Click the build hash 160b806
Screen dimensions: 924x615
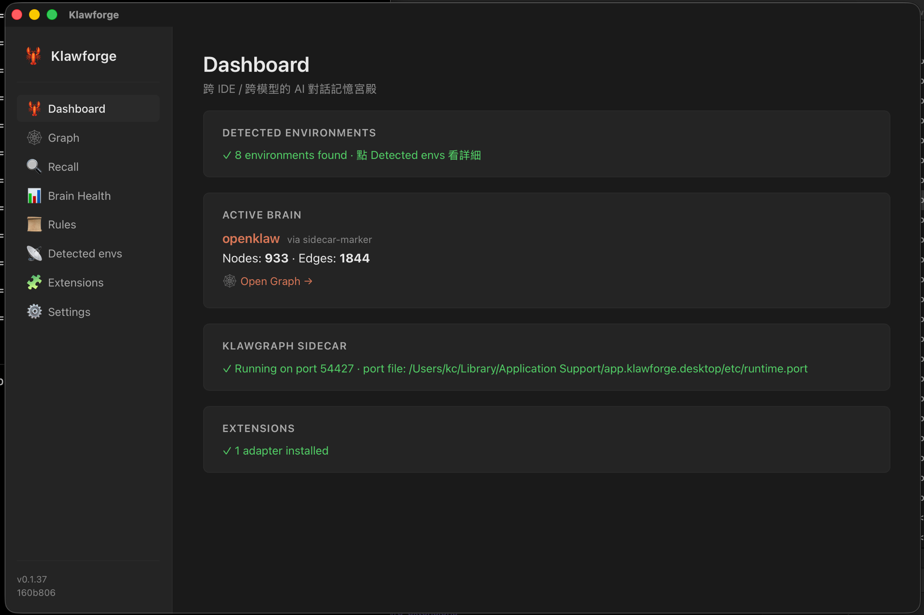(x=36, y=592)
